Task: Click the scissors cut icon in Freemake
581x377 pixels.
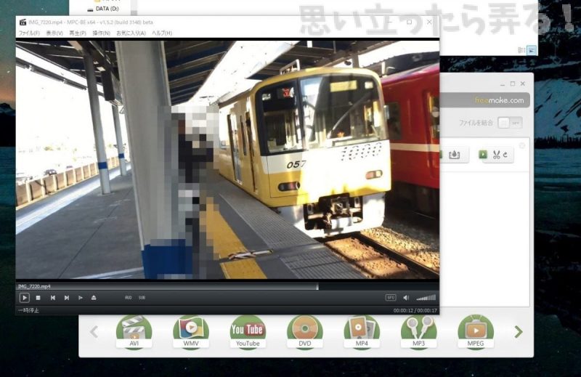Action: pos(497,155)
